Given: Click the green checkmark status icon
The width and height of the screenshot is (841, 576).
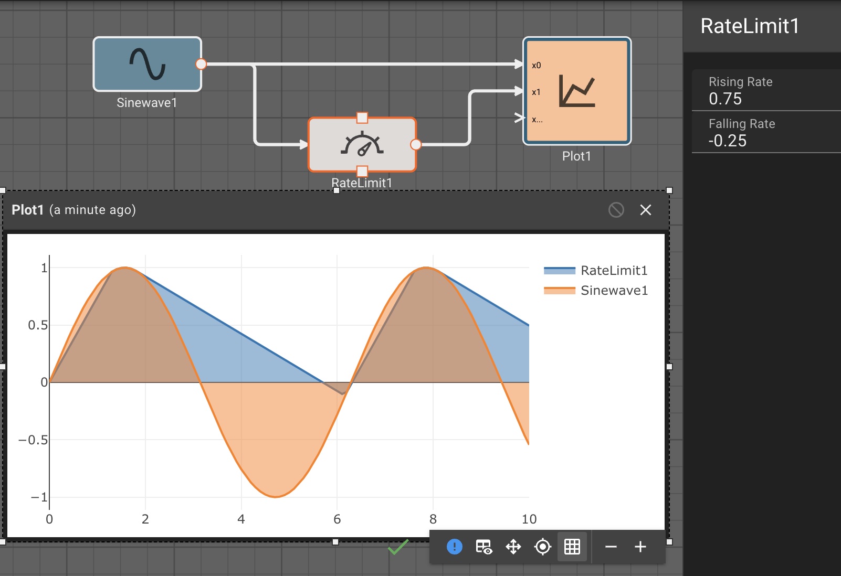Looking at the screenshot, I should click(398, 547).
